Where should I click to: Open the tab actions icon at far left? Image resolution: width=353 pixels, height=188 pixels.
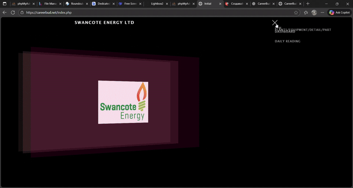(x=5, y=4)
